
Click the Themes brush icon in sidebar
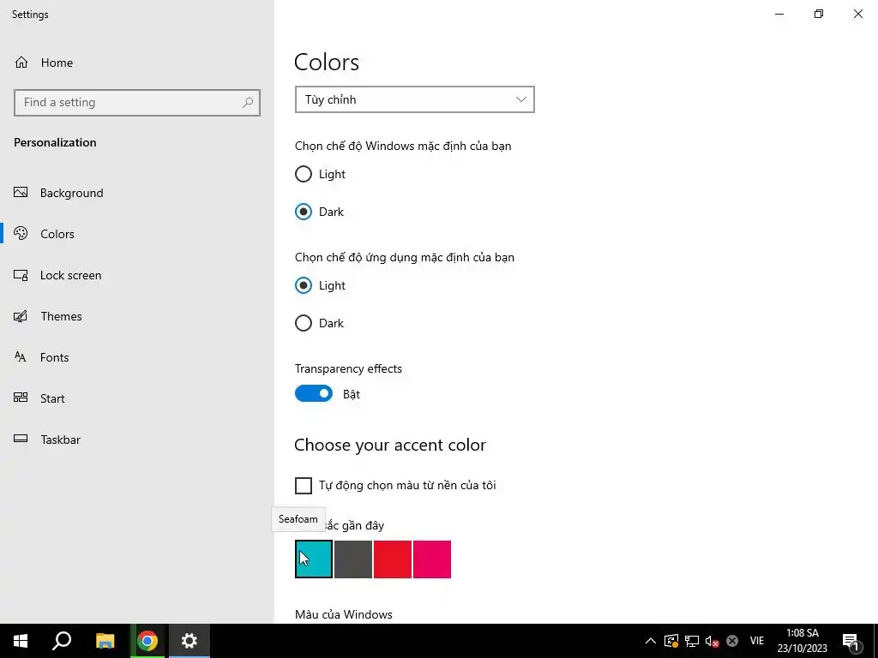coord(21,316)
